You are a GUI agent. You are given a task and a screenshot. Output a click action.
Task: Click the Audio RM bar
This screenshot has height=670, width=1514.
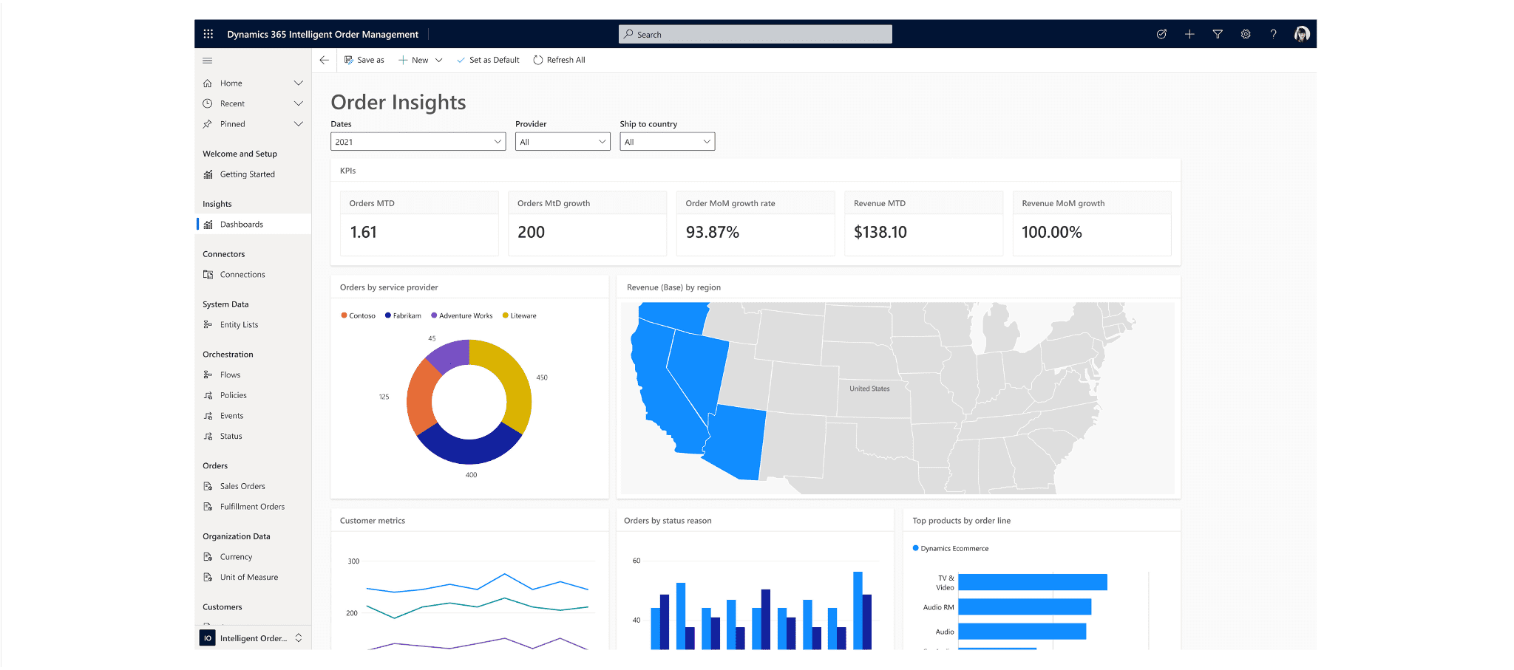(1025, 606)
